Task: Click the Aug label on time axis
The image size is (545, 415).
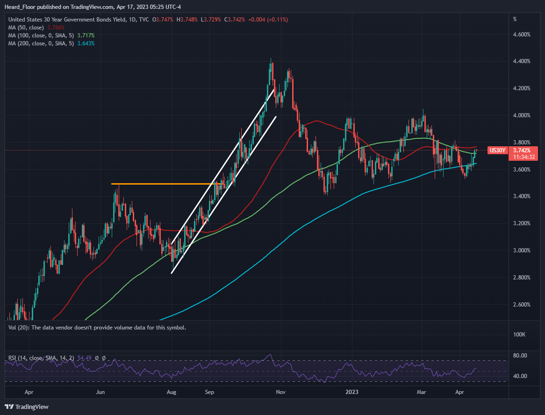Action: [172, 392]
